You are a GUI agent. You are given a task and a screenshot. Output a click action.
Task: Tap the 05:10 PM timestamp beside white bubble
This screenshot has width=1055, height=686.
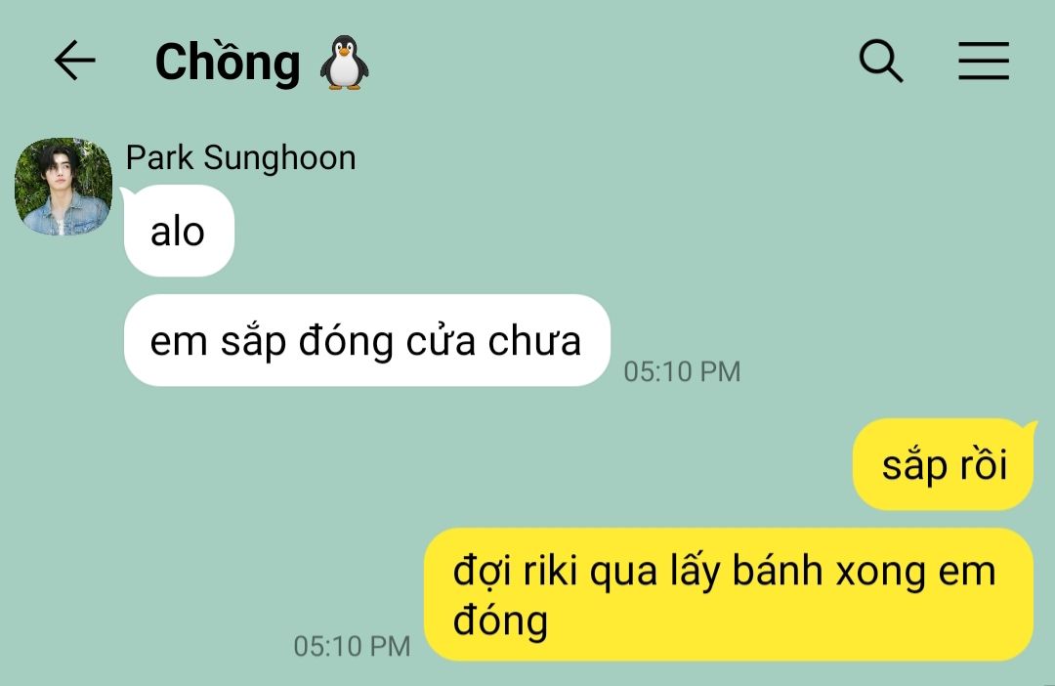coord(682,371)
